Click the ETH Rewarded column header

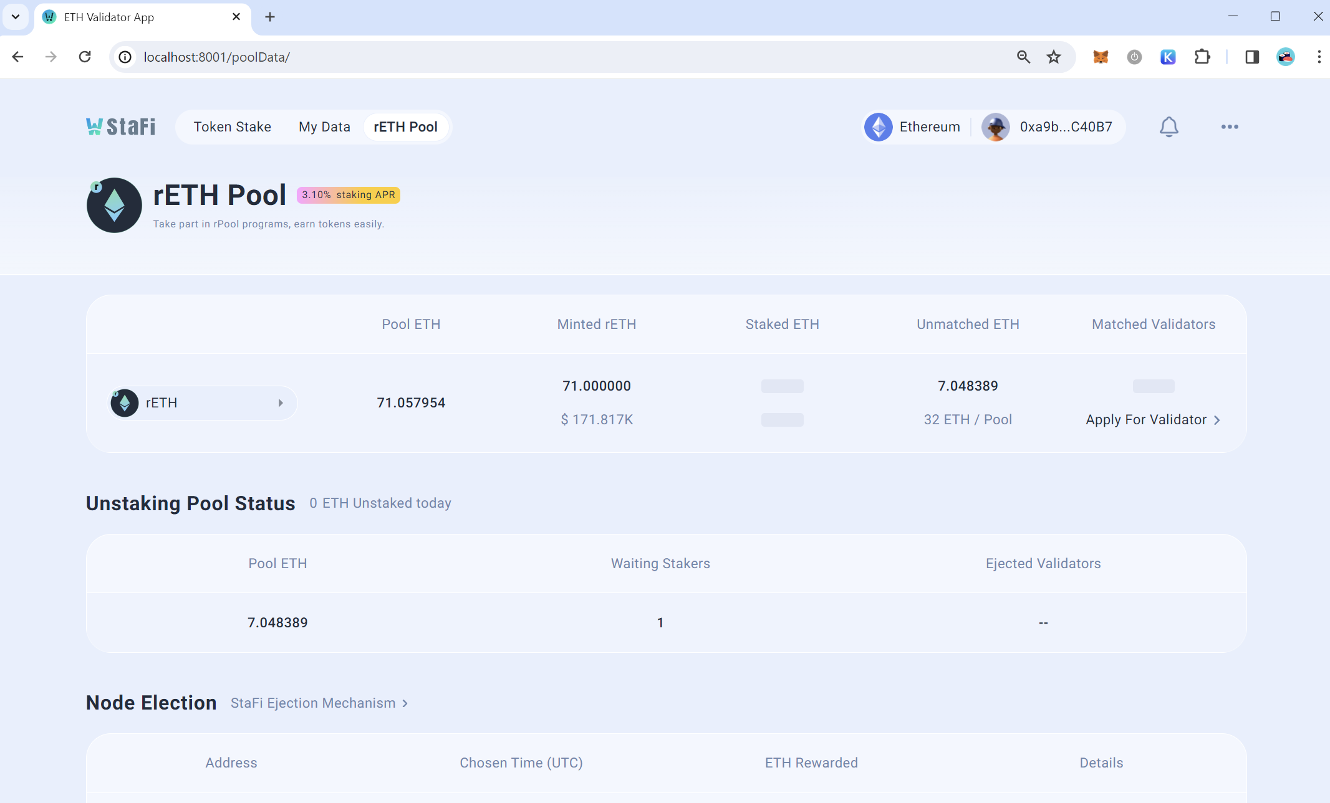pyautogui.click(x=811, y=763)
